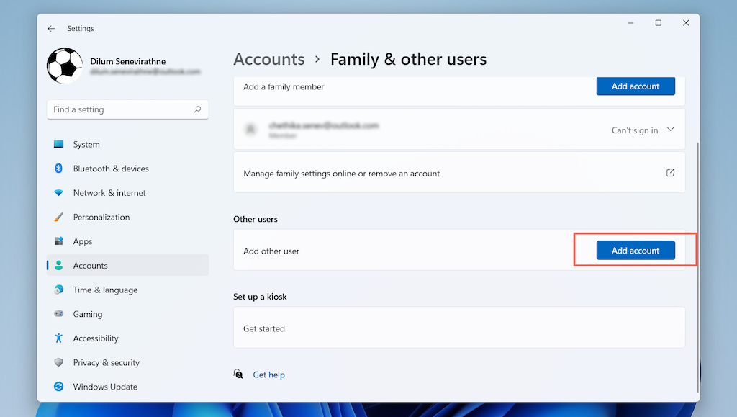Open Time & language globe icon
Viewport: 737px width, 417px height.
pos(59,290)
